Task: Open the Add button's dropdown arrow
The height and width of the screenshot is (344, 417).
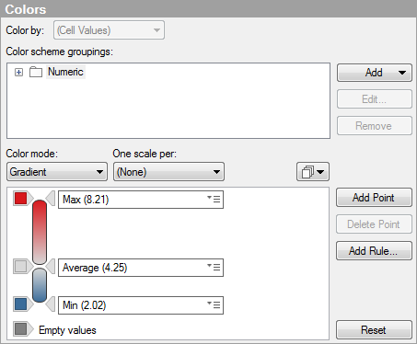Action: click(402, 73)
